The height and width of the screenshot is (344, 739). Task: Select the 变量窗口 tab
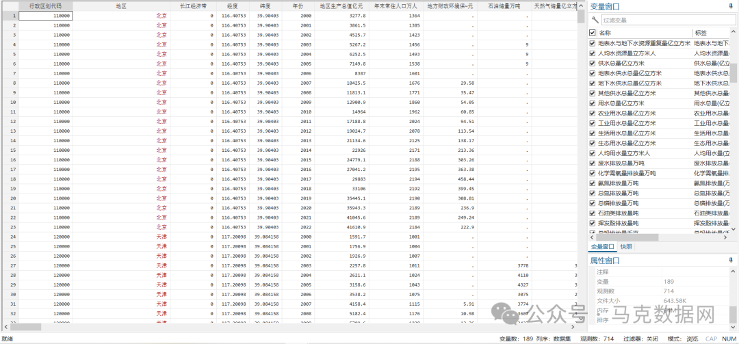tap(603, 247)
